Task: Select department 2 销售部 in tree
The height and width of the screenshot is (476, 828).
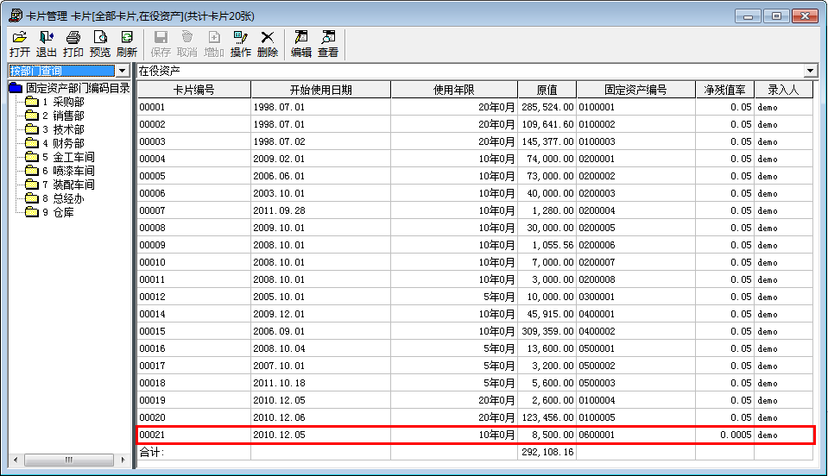Action: tap(63, 116)
